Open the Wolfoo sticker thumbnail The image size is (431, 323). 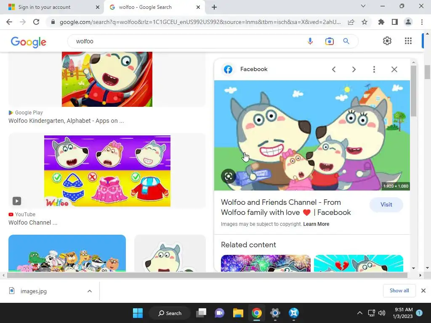pyautogui.click(x=170, y=253)
